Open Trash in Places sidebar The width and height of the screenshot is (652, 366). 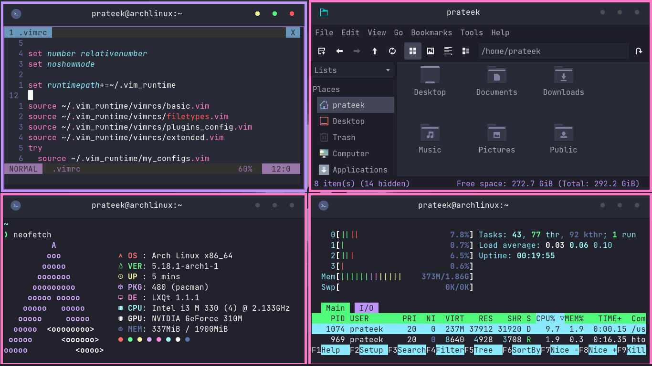[x=356, y=137]
